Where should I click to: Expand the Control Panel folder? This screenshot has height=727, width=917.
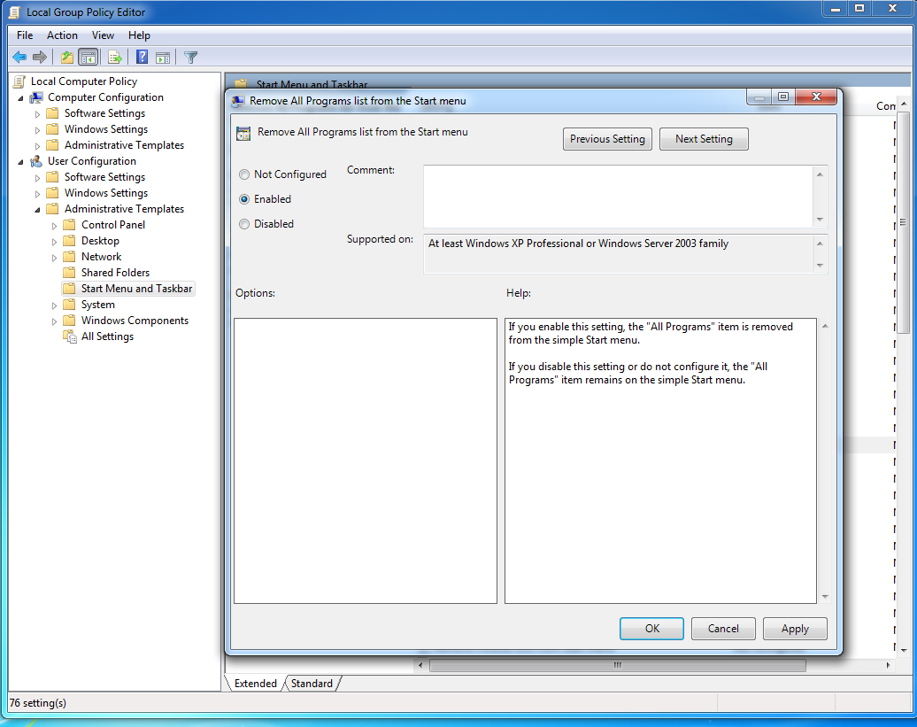[54, 226]
